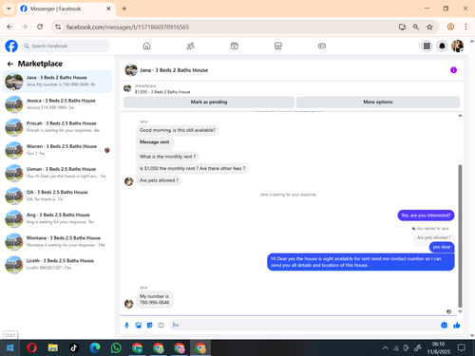Open Jana - 3 Beds 2 Baths House chat
Image resolution: width=475 pixels, height=356 pixels.
tap(57, 82)
